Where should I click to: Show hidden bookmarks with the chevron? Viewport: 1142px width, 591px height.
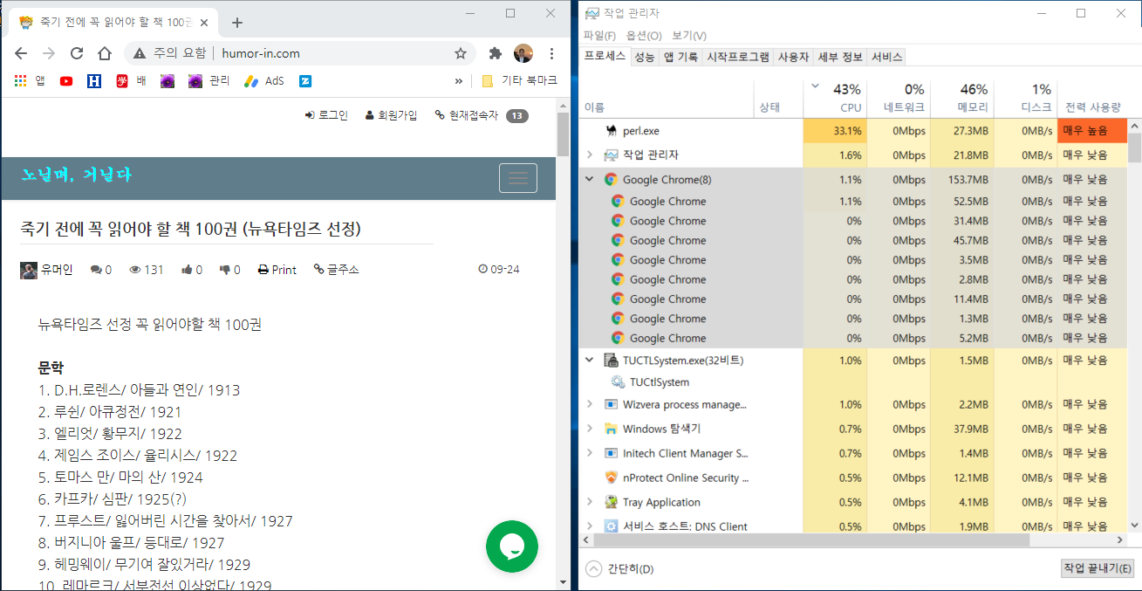tap(458, 80)
